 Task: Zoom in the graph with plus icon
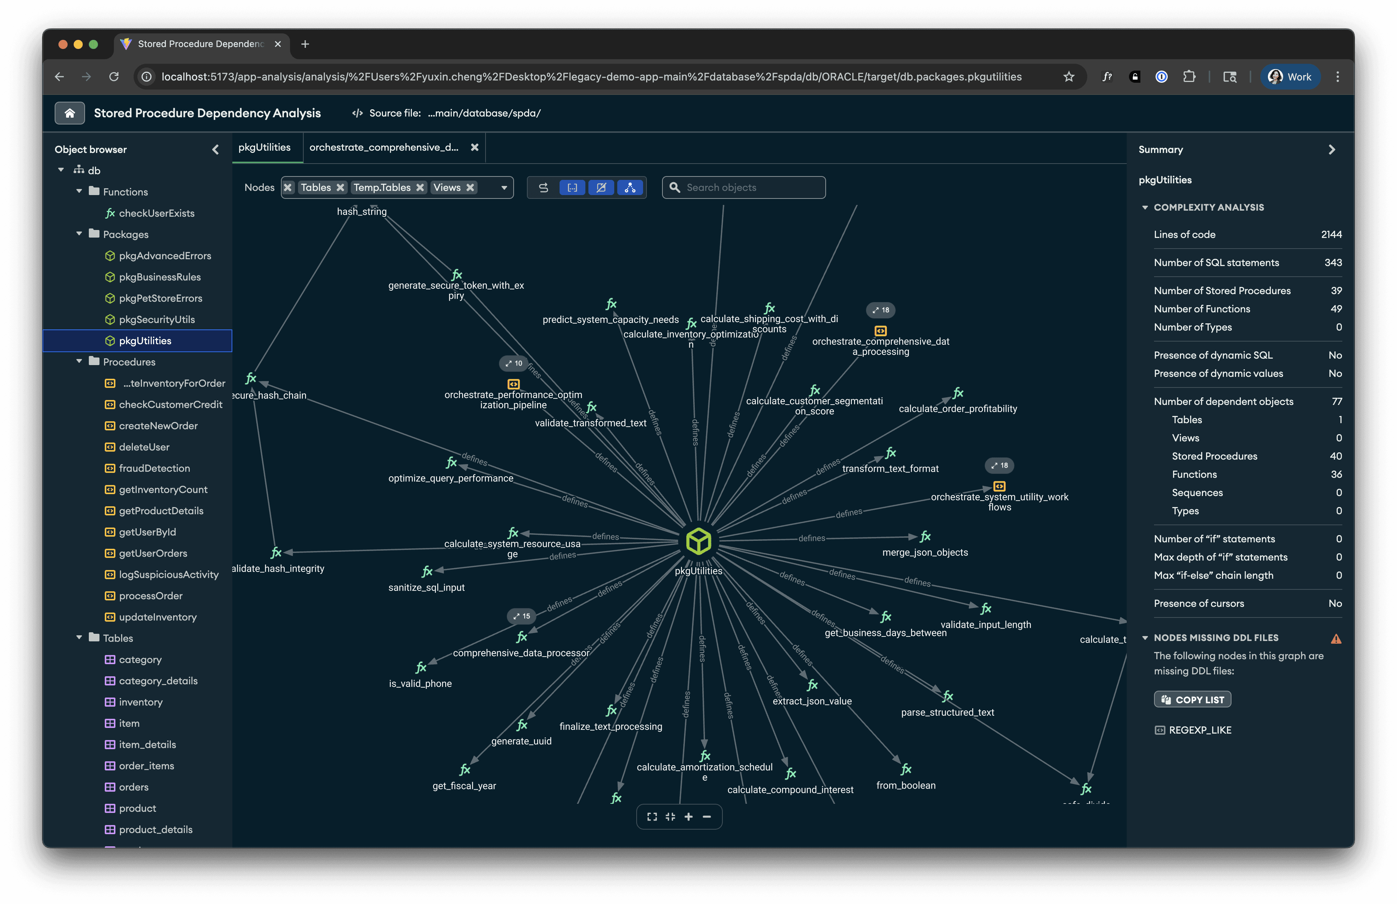click(x=689, y=817)
